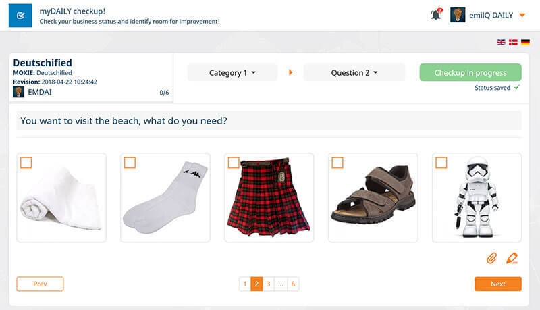Add a note with the pencil icon
The width and height of the screenshot is (540, 310).
click(x=512, y=258)
